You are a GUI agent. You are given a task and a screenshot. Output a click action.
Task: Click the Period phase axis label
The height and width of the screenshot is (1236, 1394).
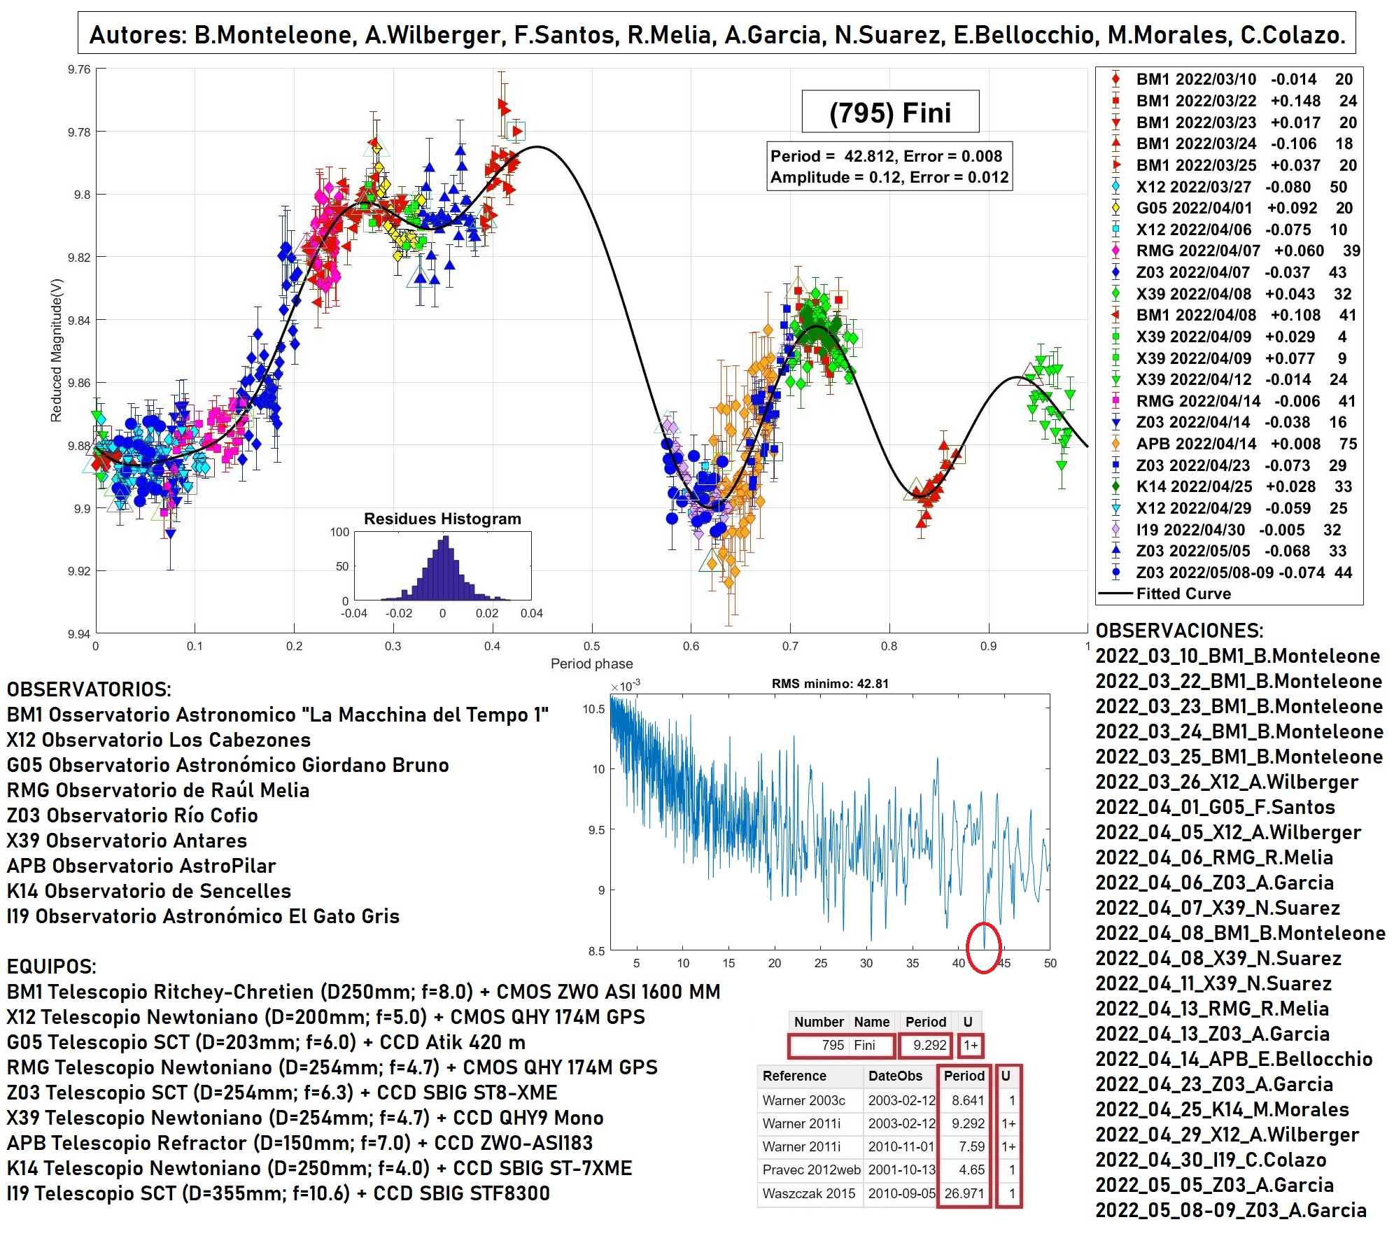point(591,663)
